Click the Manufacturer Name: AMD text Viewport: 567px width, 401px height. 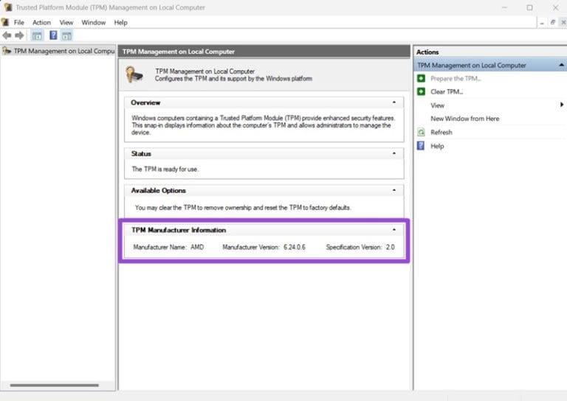pyautogui.click(x=168, y=247)
